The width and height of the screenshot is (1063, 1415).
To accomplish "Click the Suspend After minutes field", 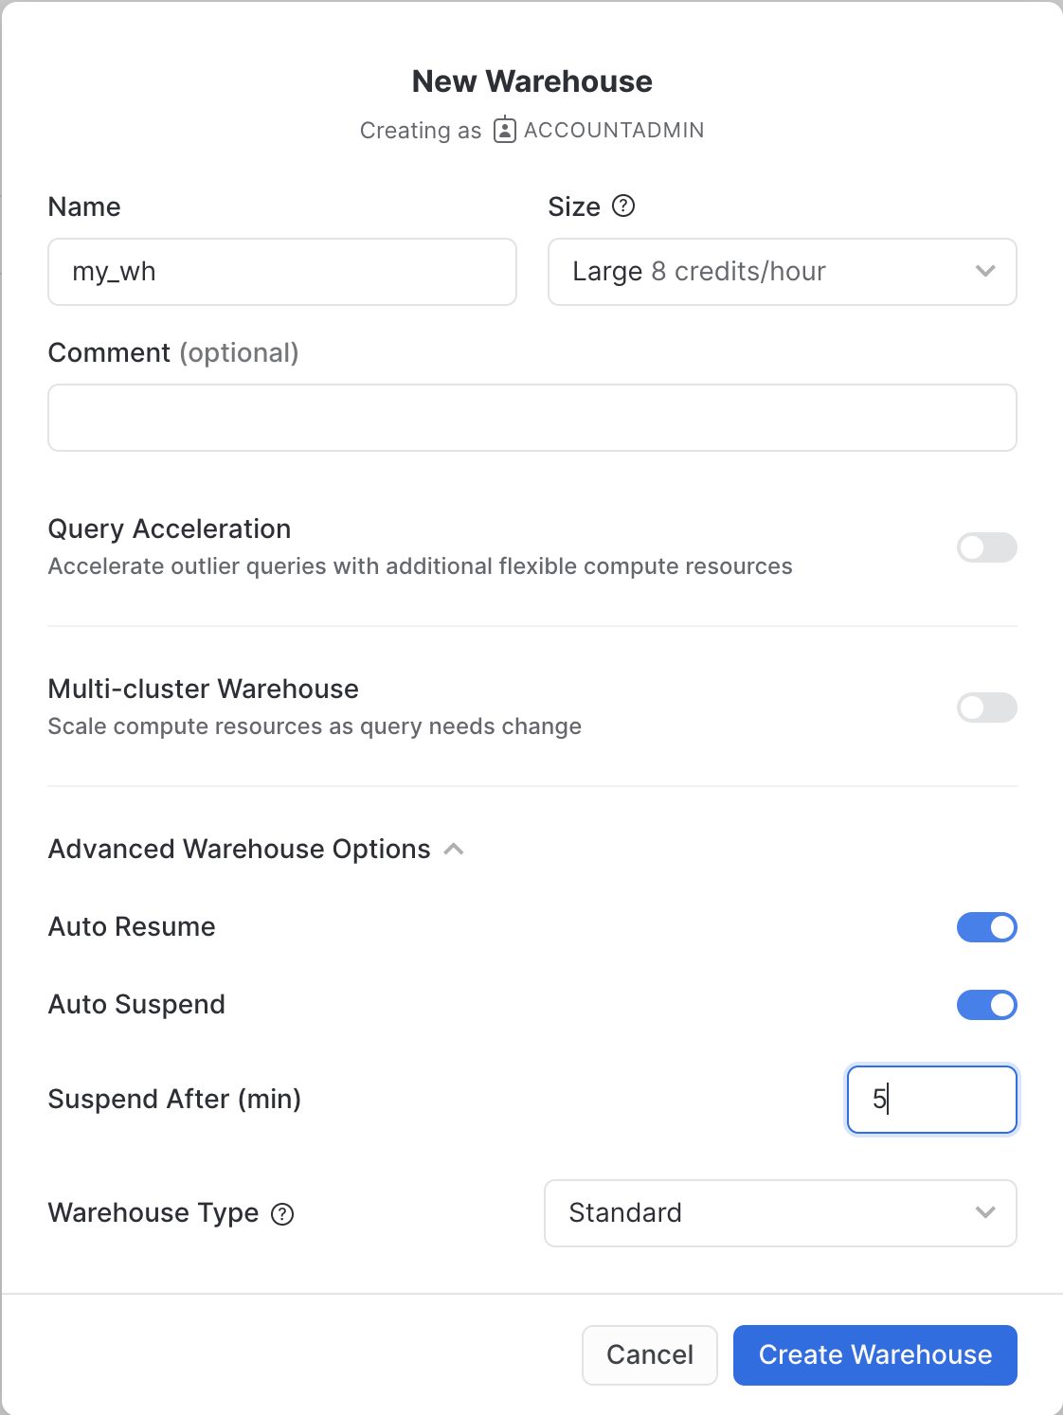I will (x=931, y=1100).
